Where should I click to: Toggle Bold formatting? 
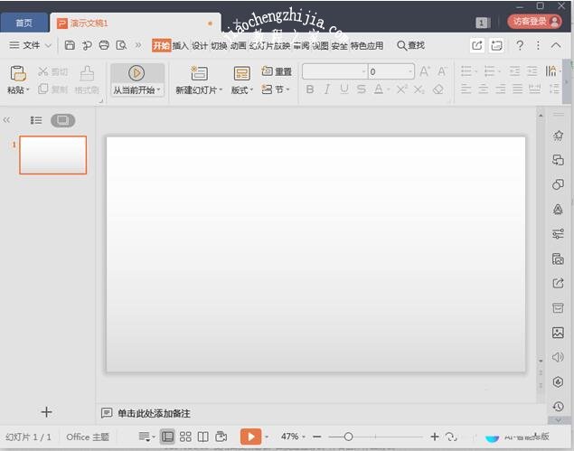310,89
